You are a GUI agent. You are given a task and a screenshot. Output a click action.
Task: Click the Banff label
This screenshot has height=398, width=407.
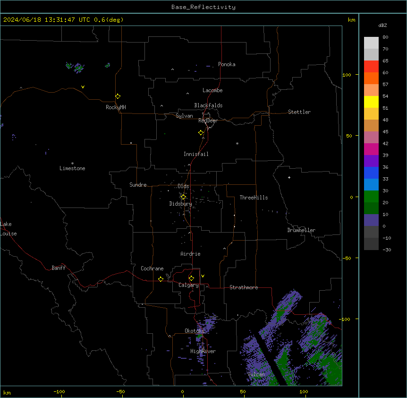click(x=59, y=268)
